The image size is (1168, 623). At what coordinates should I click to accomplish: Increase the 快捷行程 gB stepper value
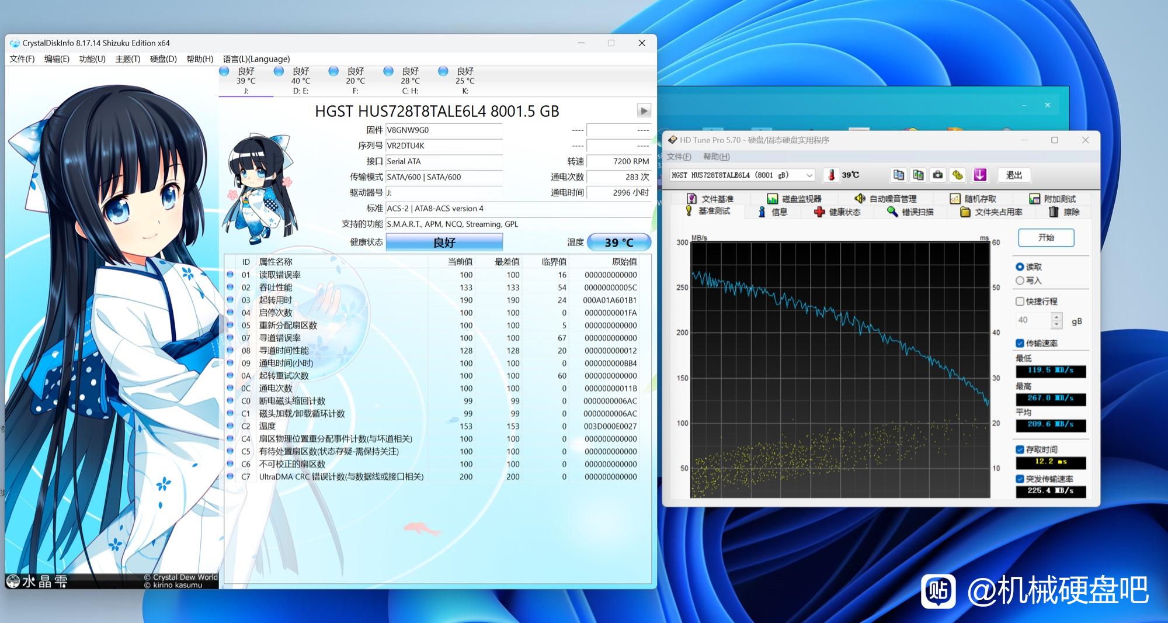(1056, 317)
